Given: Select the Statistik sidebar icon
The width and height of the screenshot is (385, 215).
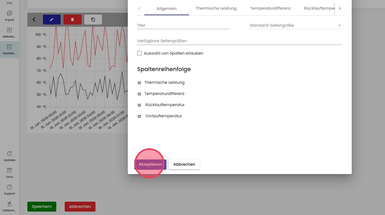Looking at the screenshot, I should 9,49.
